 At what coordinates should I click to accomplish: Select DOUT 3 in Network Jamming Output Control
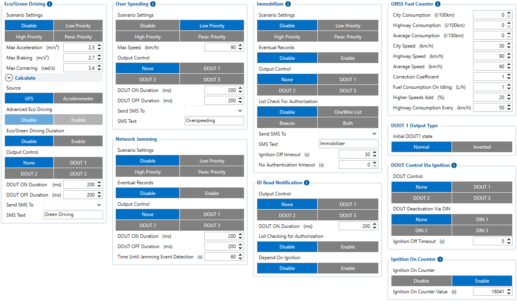(x=212, y=226)
